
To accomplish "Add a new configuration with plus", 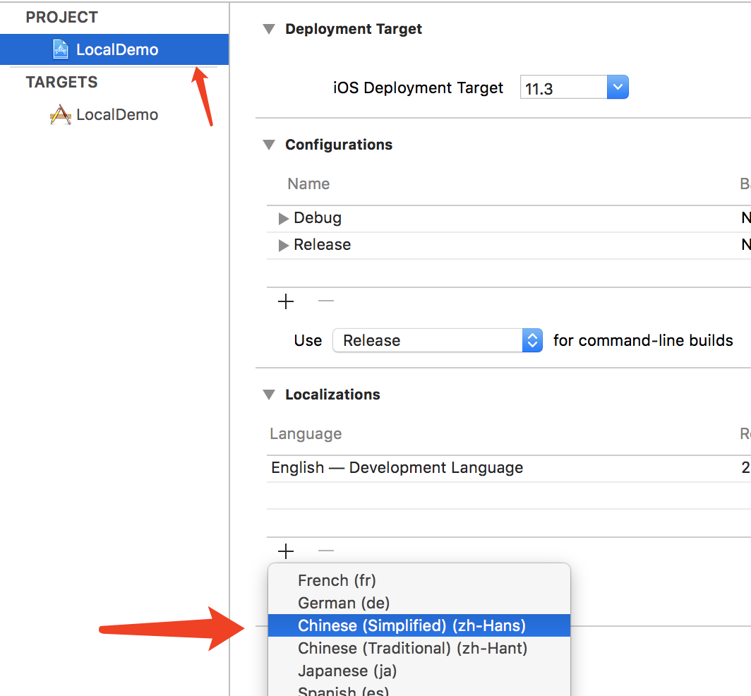I will pos(286,302).
